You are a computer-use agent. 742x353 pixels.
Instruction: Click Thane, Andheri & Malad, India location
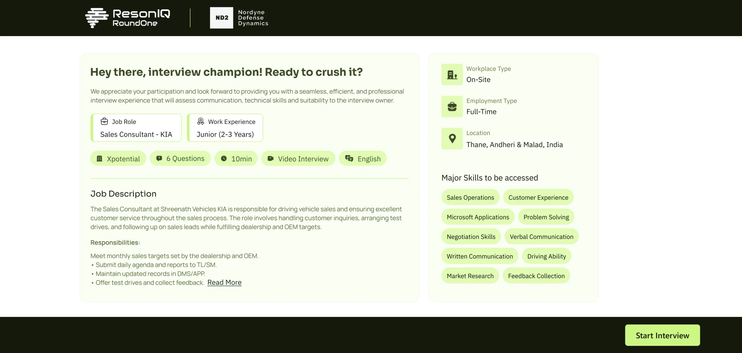click(x=515, y=144)
